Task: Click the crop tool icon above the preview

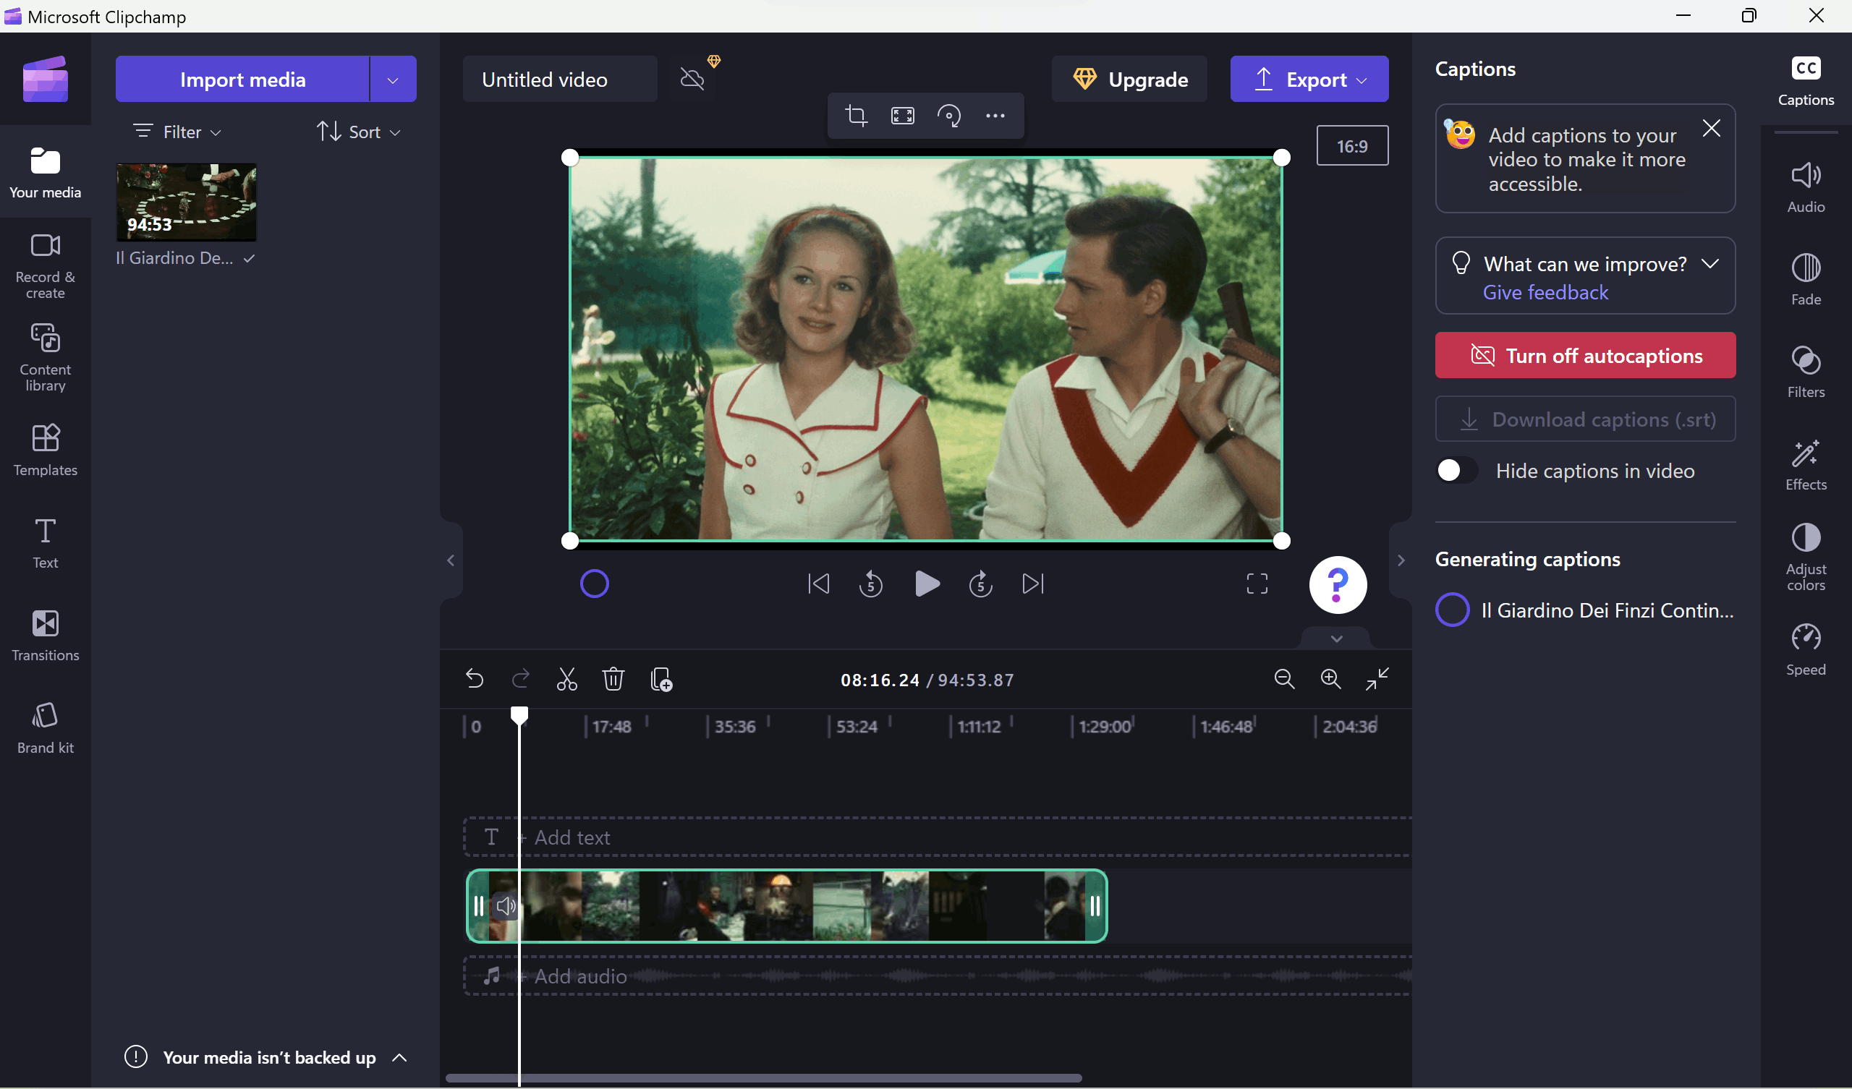Action: (x=856, y=116)
